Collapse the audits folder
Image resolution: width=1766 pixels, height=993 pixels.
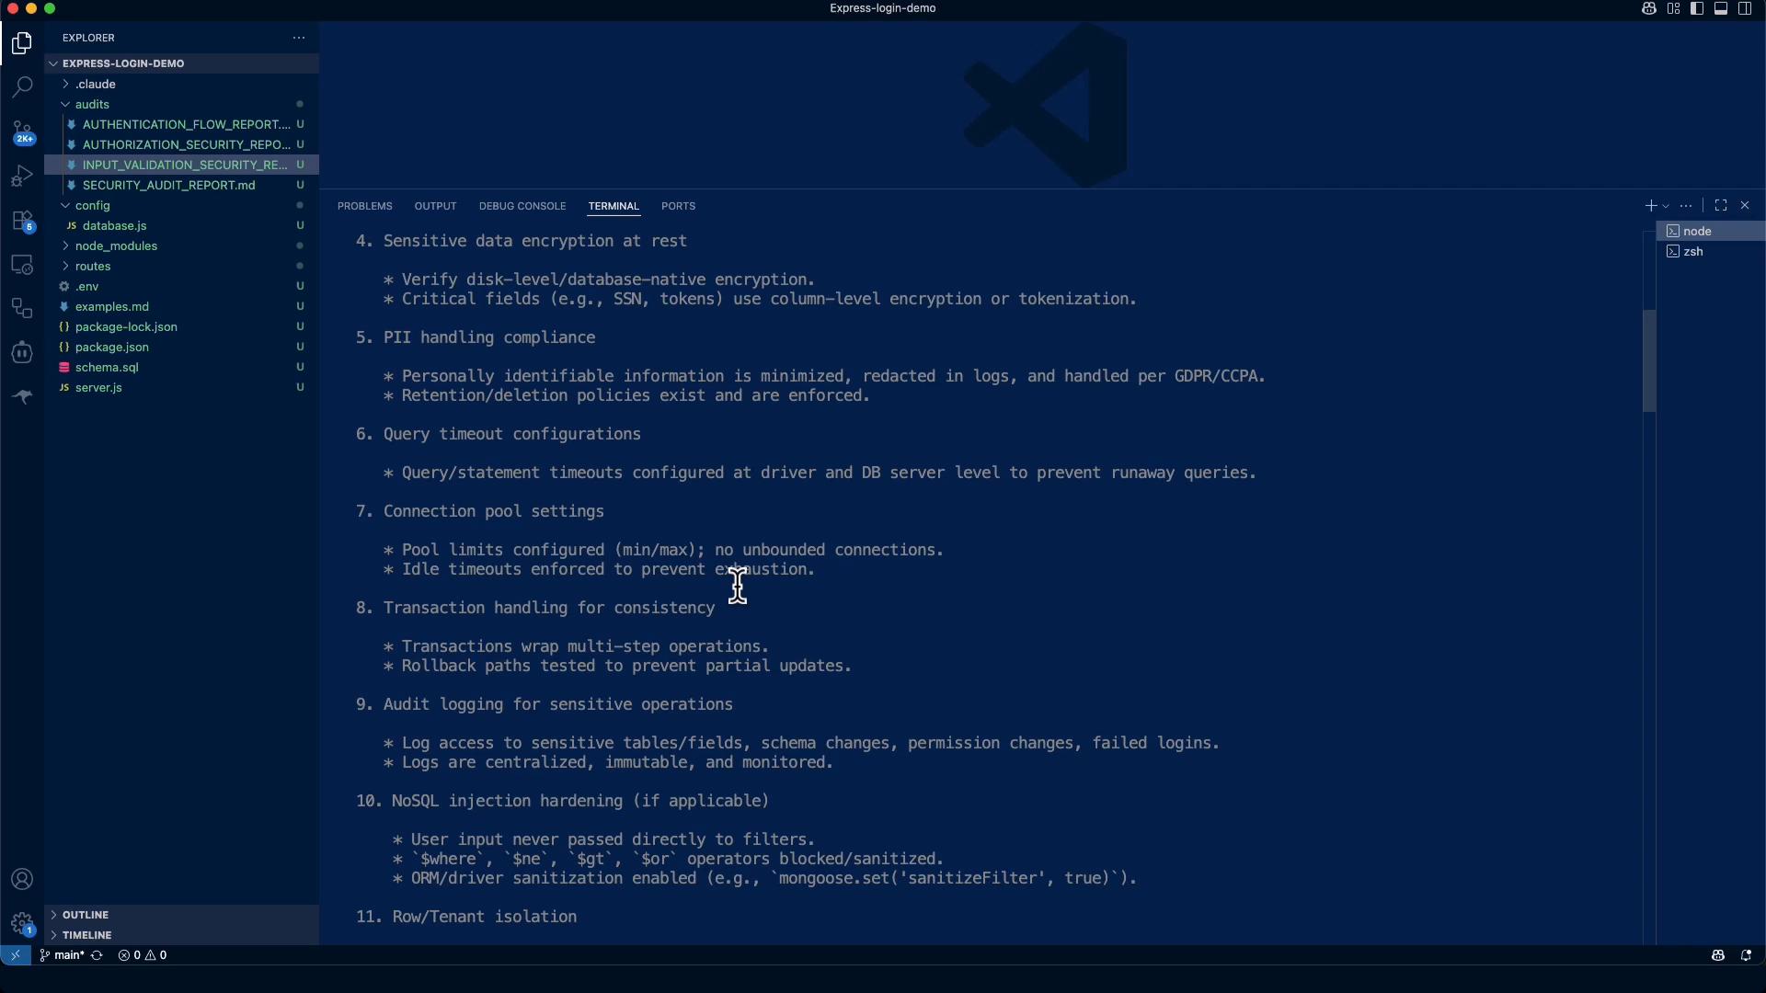(x=182, y=104)
